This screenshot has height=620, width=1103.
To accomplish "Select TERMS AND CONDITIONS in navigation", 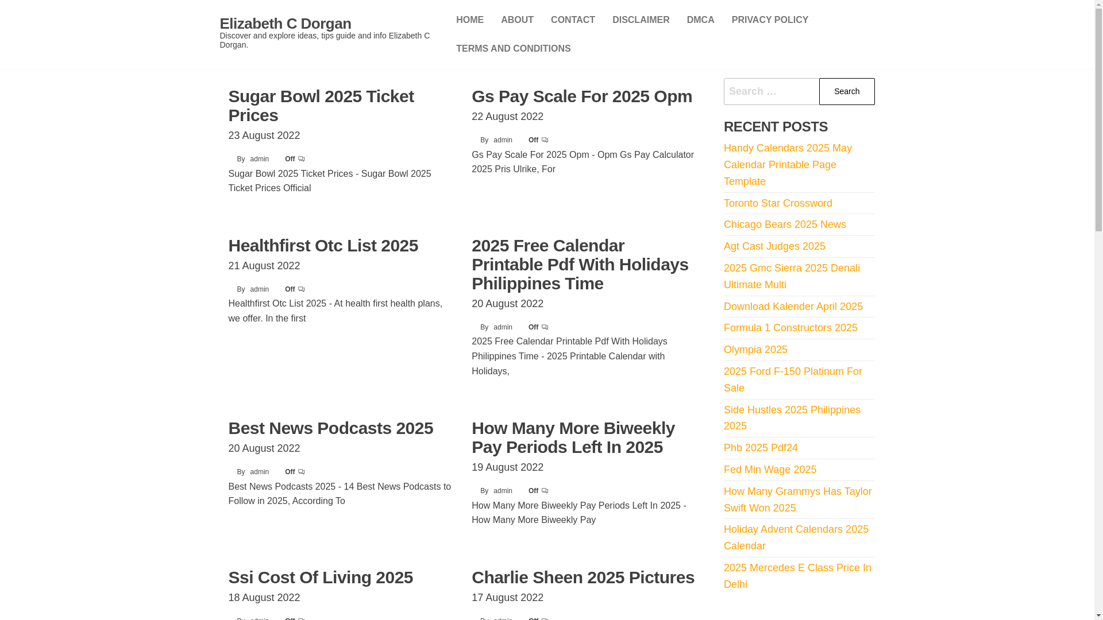I will tap(513, 49).
